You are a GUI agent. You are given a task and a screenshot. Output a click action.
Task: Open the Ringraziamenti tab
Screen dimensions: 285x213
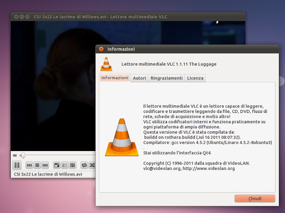point(166,78)
